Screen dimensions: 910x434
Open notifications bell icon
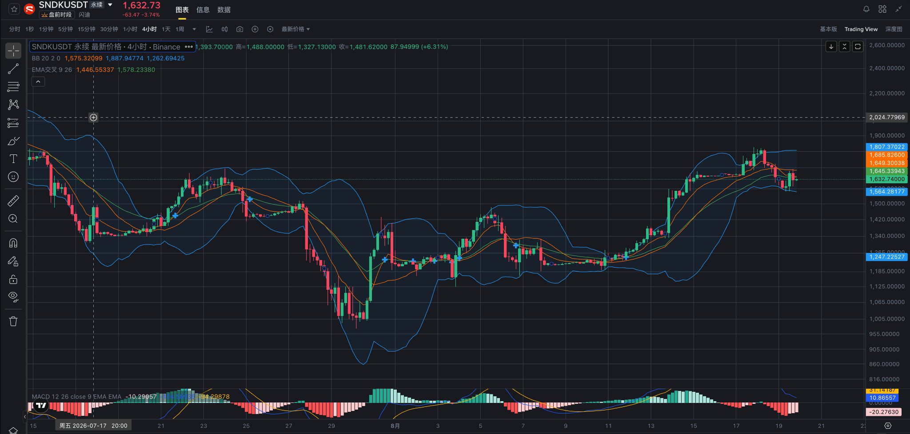click(866, 9)
